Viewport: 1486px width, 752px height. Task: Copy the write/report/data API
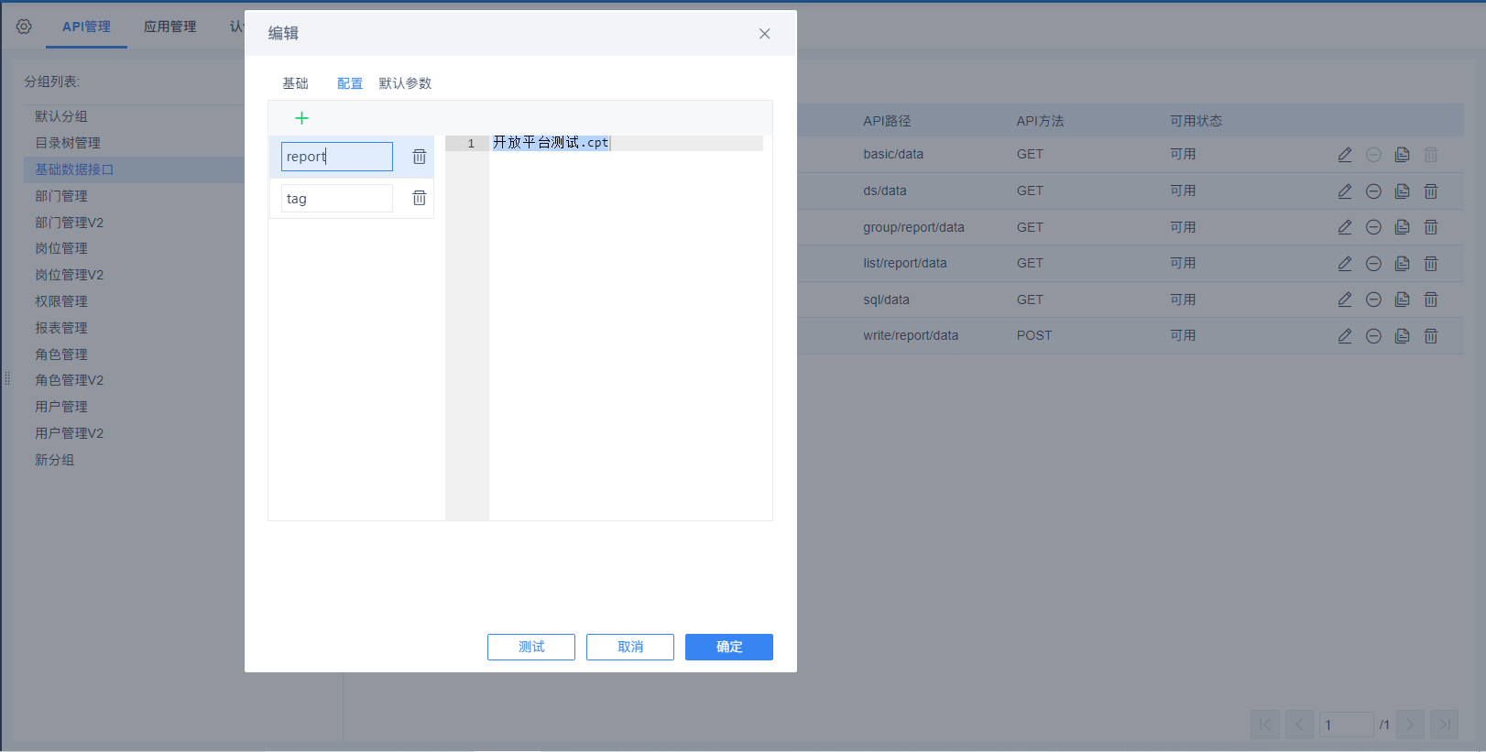[1402, 336]
